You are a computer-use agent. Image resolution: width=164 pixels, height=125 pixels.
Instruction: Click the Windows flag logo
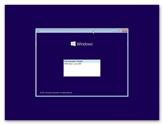(x=73, y=44)
